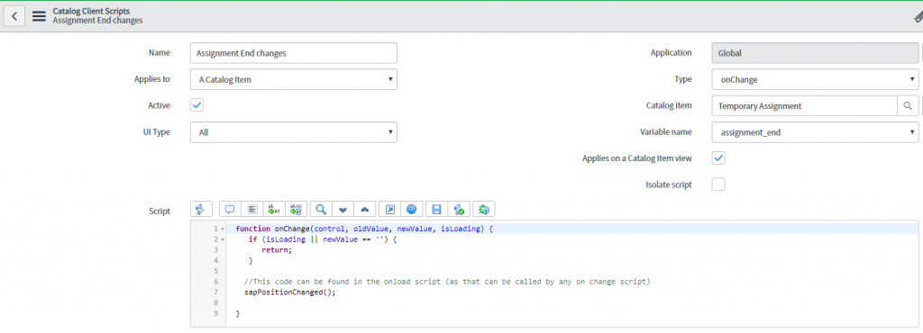Uncheck the Active checkbox
The image size is (923, 333).
(197, 105)
